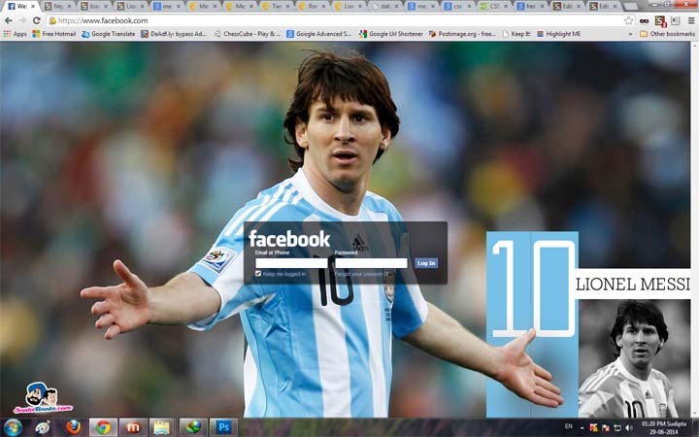Open the taskbar clock showing 01:20 PM

click(x=664, y=427)
